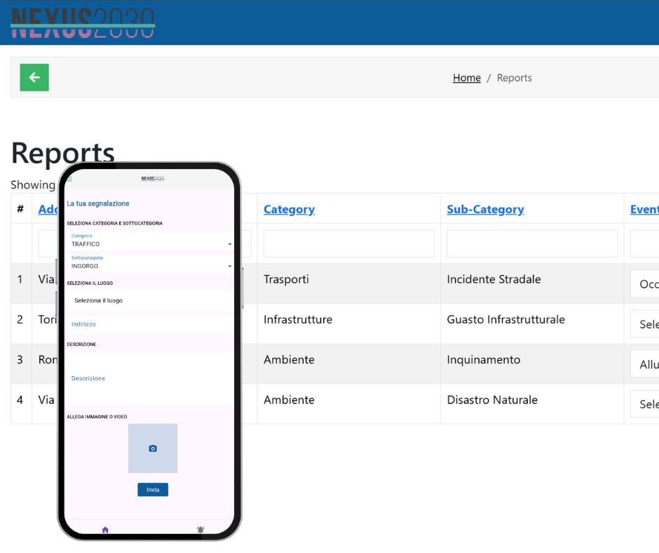The image size is (659, 553).
Task: Tap the Descrizione text area
Action: 149,378
